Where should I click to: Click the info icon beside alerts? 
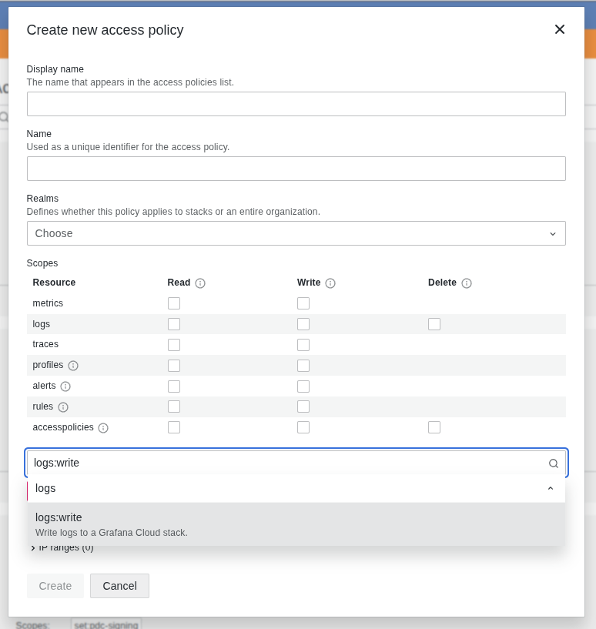[65, 386]
